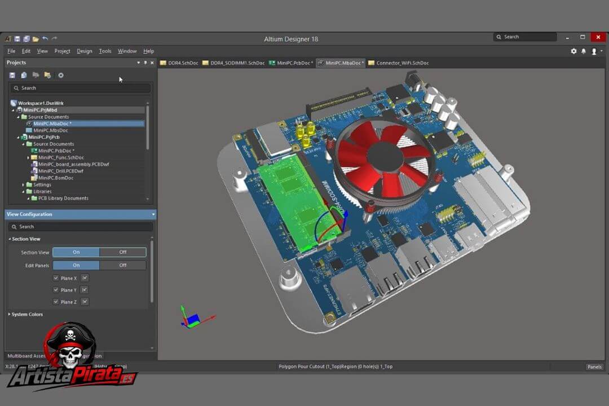Collapse the Libraries folder
Screen dimensions: 609x406
[23, 192]
